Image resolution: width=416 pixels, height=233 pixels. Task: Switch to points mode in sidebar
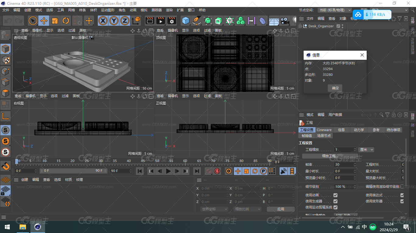(x=5, y=71)
